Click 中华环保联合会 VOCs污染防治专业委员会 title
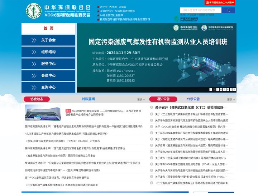This screenshot has width=258, height=193. click(67, 11)
